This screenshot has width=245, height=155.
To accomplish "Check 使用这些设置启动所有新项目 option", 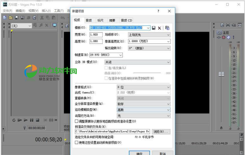I will 77,142.
